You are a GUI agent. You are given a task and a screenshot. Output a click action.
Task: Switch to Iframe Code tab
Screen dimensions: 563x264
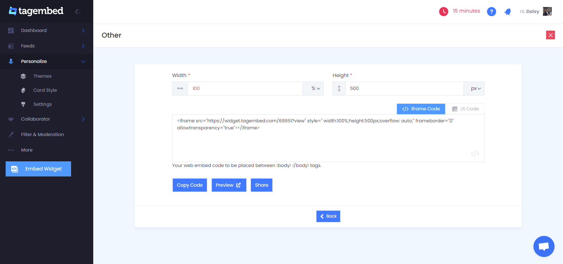tap(421, 109)
